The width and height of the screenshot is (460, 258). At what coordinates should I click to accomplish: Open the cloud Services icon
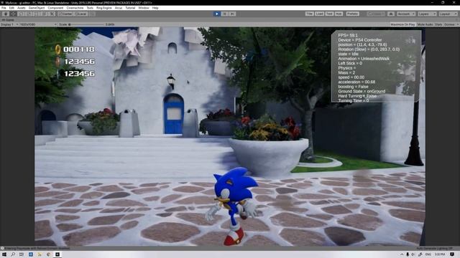391,14
